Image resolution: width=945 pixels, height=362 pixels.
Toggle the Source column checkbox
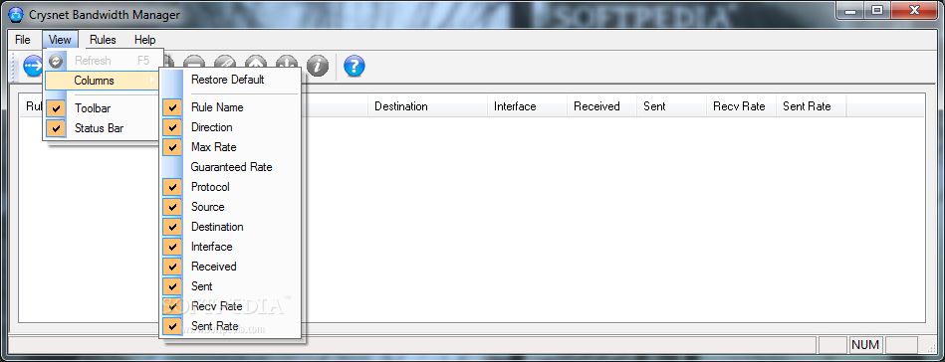coord(230,207)
